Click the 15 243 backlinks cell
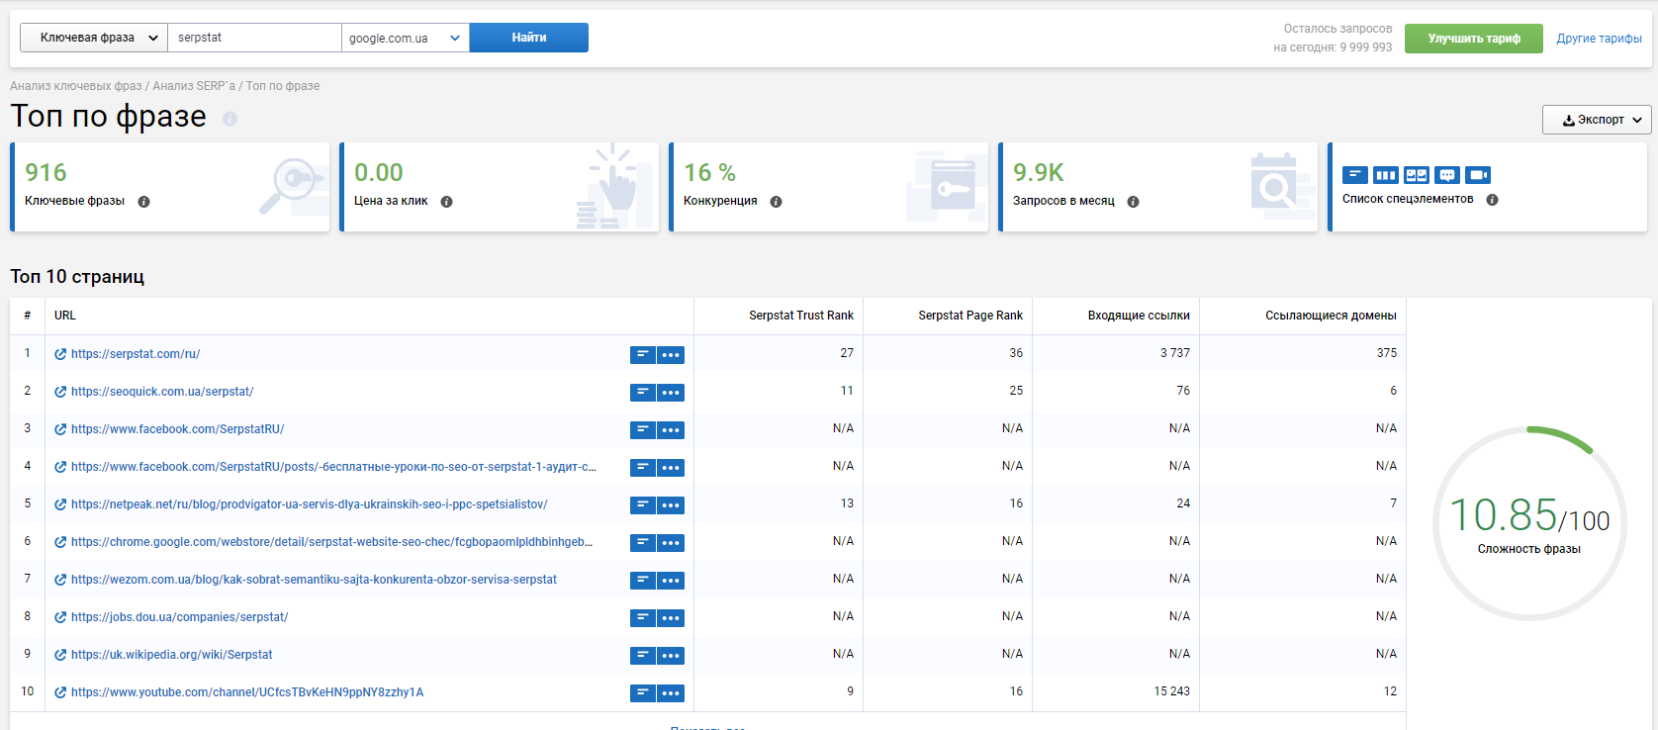The width and height of the screenshot is (1658, 730). [x=1171, y=691]
